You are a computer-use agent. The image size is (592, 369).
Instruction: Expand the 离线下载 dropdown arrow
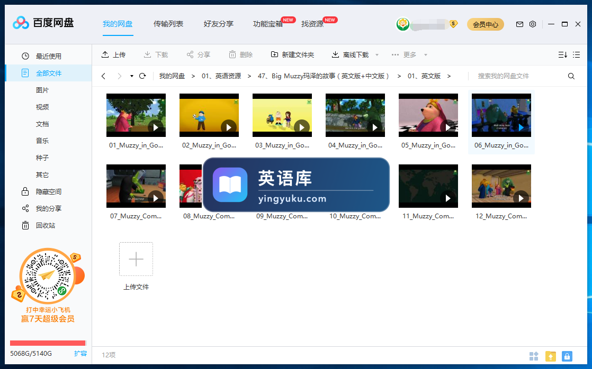[377, 55]
